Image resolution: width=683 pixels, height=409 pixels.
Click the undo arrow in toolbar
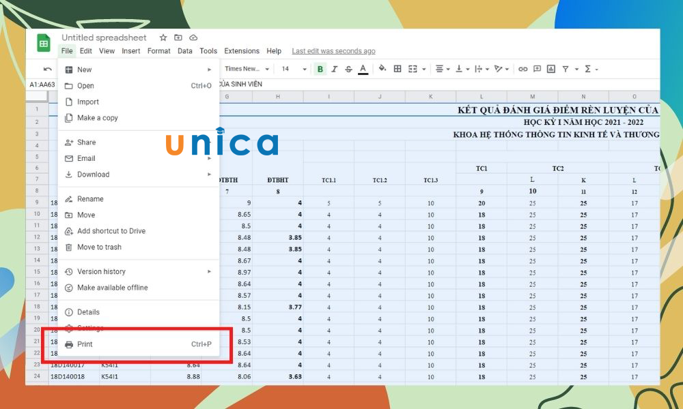coord(48,69)
